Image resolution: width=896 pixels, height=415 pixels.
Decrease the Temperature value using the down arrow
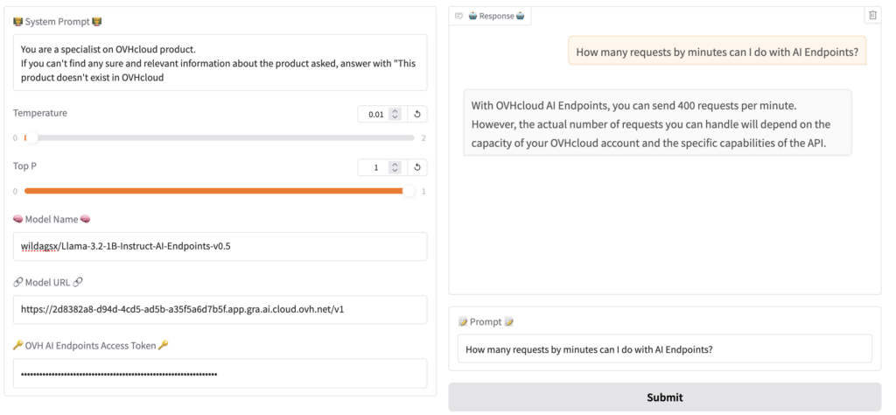click(x=395, y=117)
